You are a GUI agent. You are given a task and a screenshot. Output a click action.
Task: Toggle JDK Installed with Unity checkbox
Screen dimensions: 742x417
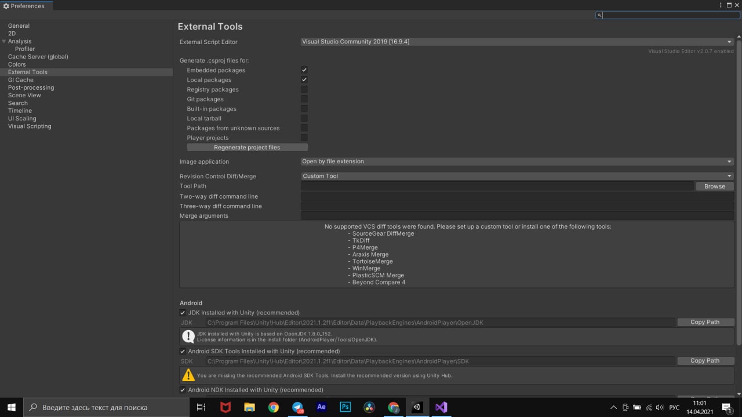(x=183, y=313)
